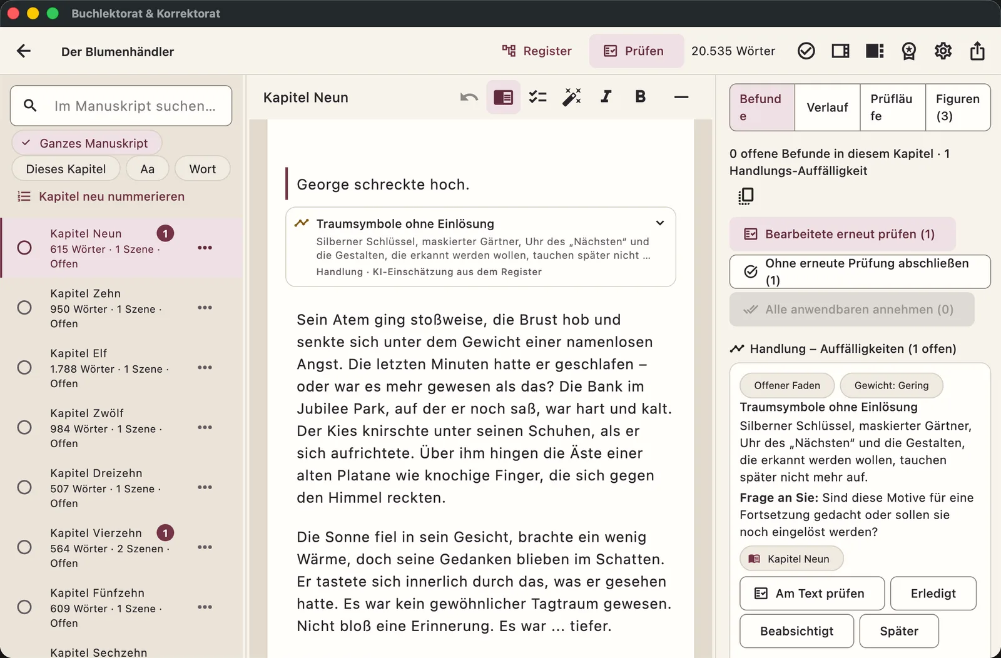Image resolution: width=1001 pixels, height=658 pixels.
Task: Click the Am Text prüfen button
Action: (812, 594)
